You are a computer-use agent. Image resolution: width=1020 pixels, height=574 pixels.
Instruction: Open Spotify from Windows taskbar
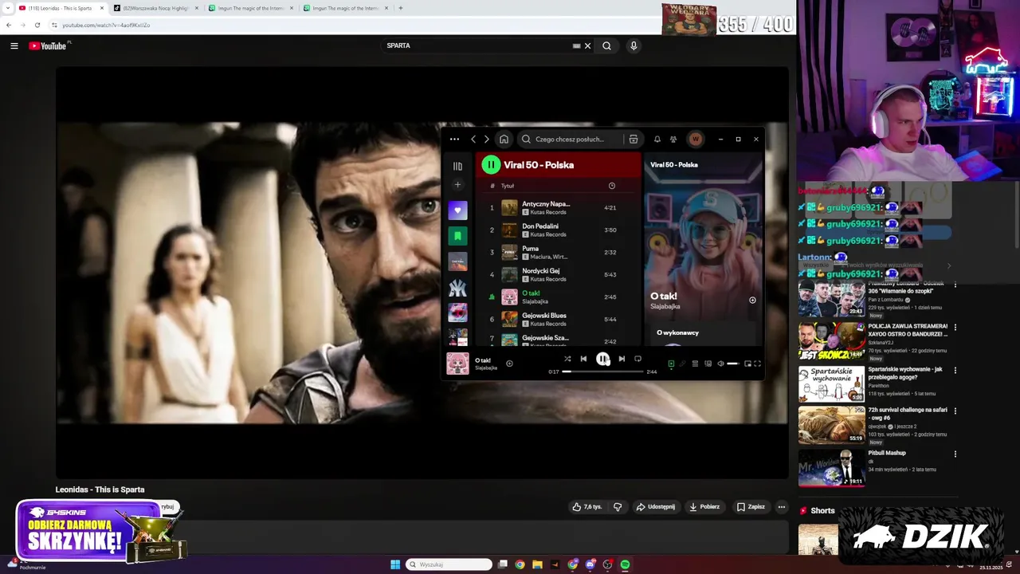coord(625,564)
